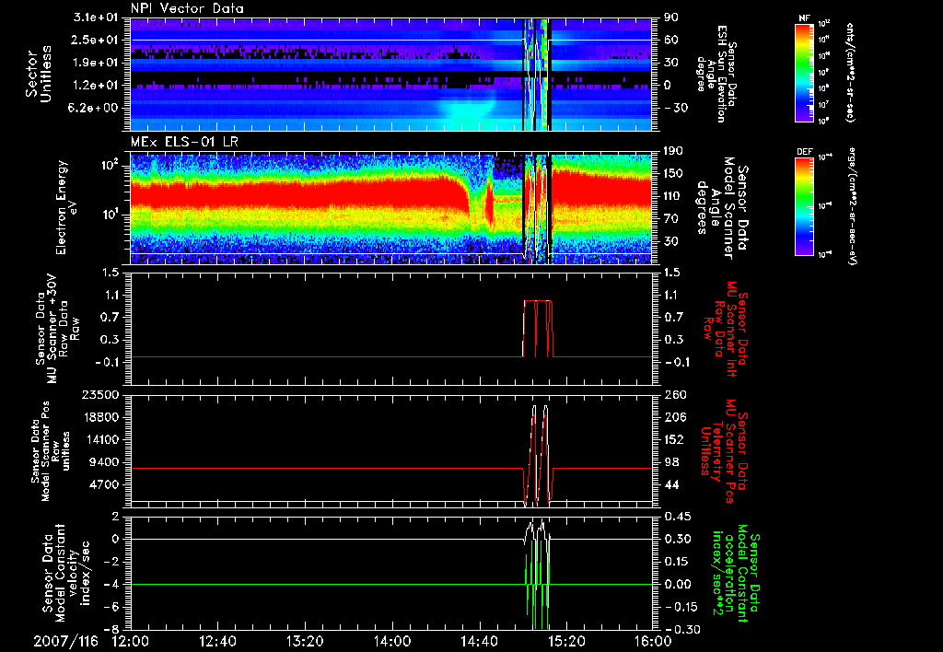943x652 pixels.
Task: Click the DEF color scale bar
Action: (x=804, y=206)
